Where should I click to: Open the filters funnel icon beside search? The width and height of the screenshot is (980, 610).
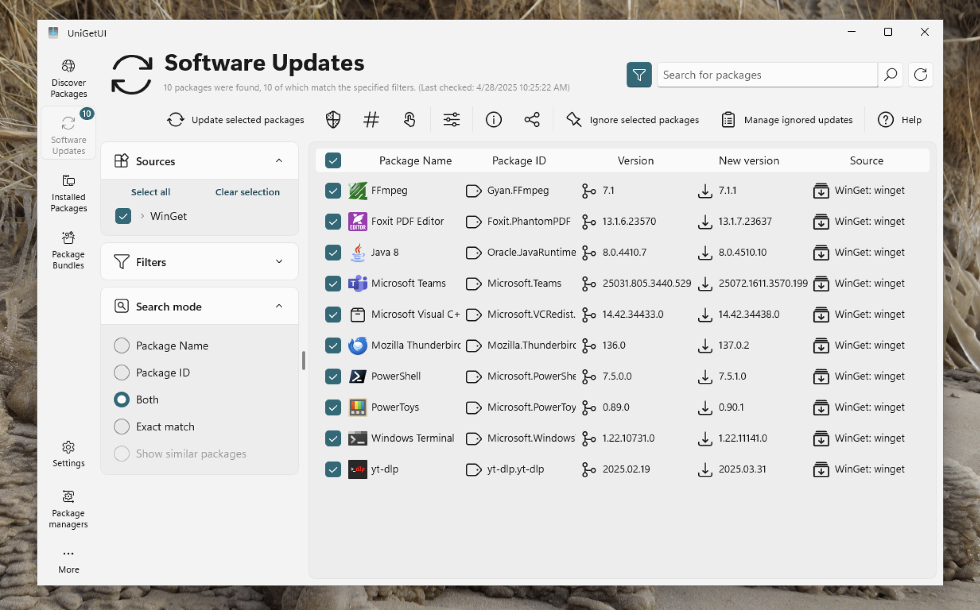[x=638, y=74]
